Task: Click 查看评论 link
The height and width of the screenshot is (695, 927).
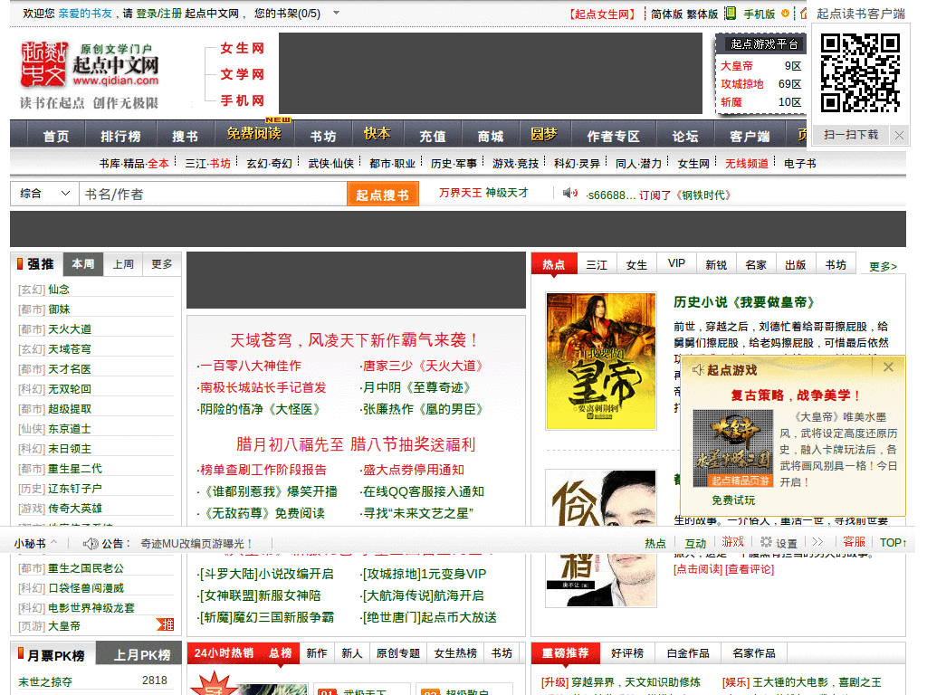Action: pyautogui.click(x=749, y=569)
